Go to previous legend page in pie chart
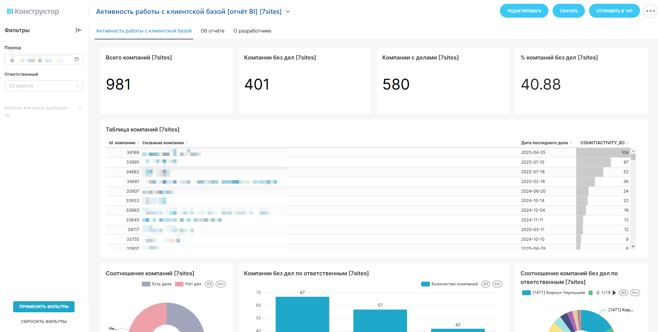The height and width of the screenshot is (332, 658). [x=597, y=293]
